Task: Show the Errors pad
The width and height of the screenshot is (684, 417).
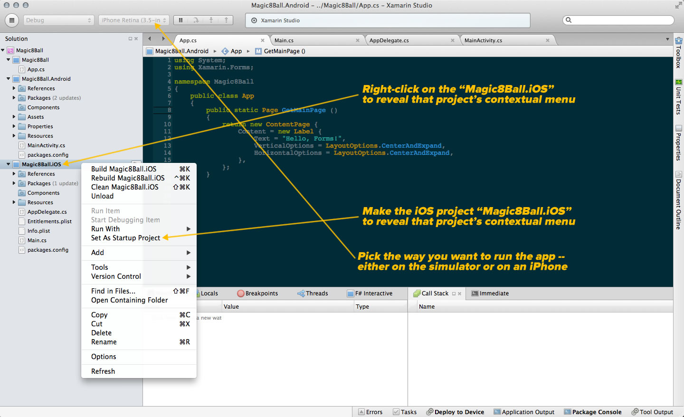Action: (x=370, y=412)
